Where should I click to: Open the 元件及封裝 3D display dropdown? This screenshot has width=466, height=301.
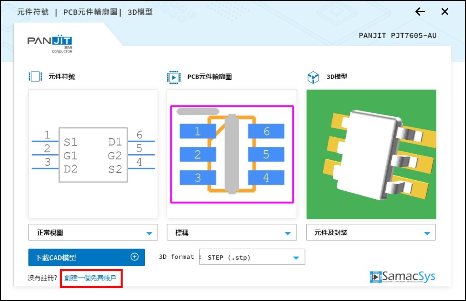pos(371,233)
